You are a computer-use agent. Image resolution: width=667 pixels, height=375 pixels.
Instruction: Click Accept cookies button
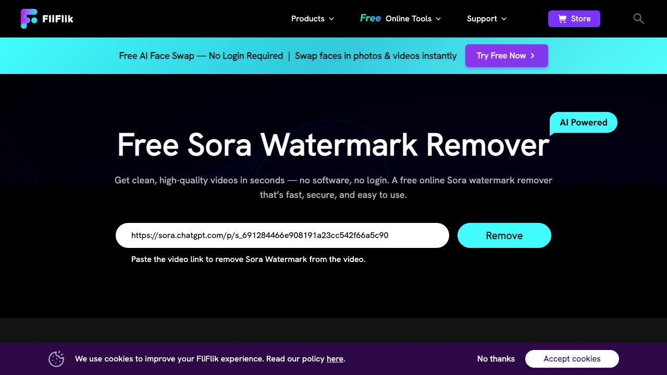pyautogui.click(x=572, y=359)
